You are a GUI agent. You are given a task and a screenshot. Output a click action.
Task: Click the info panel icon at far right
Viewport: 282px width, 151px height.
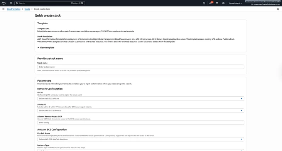278,9
